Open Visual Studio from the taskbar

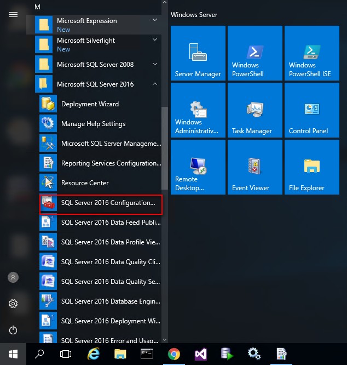point(200,354)
